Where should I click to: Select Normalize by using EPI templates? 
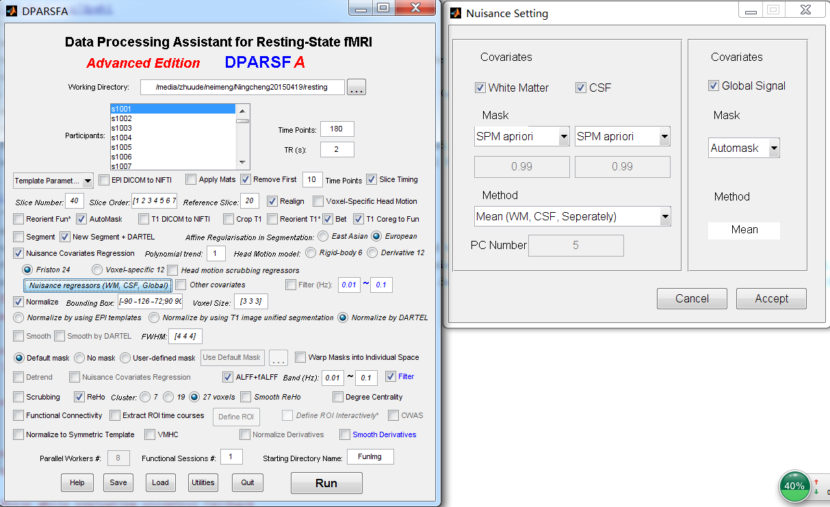click(x=19, y=317)
